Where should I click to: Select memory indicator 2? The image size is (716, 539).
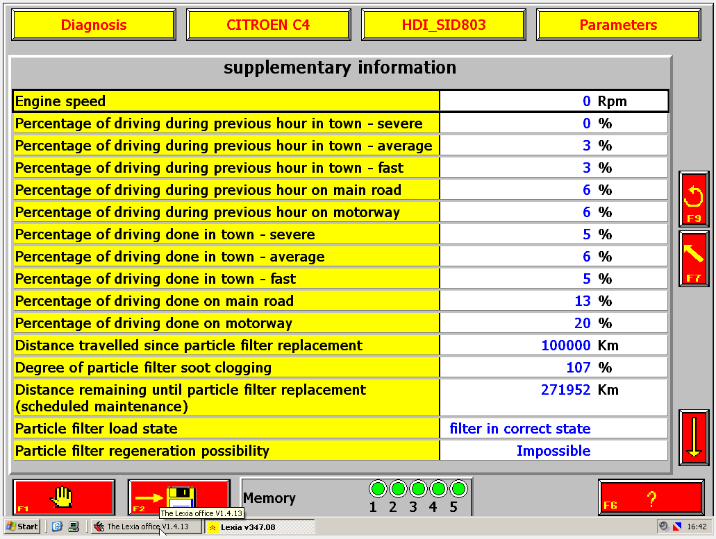398,489
